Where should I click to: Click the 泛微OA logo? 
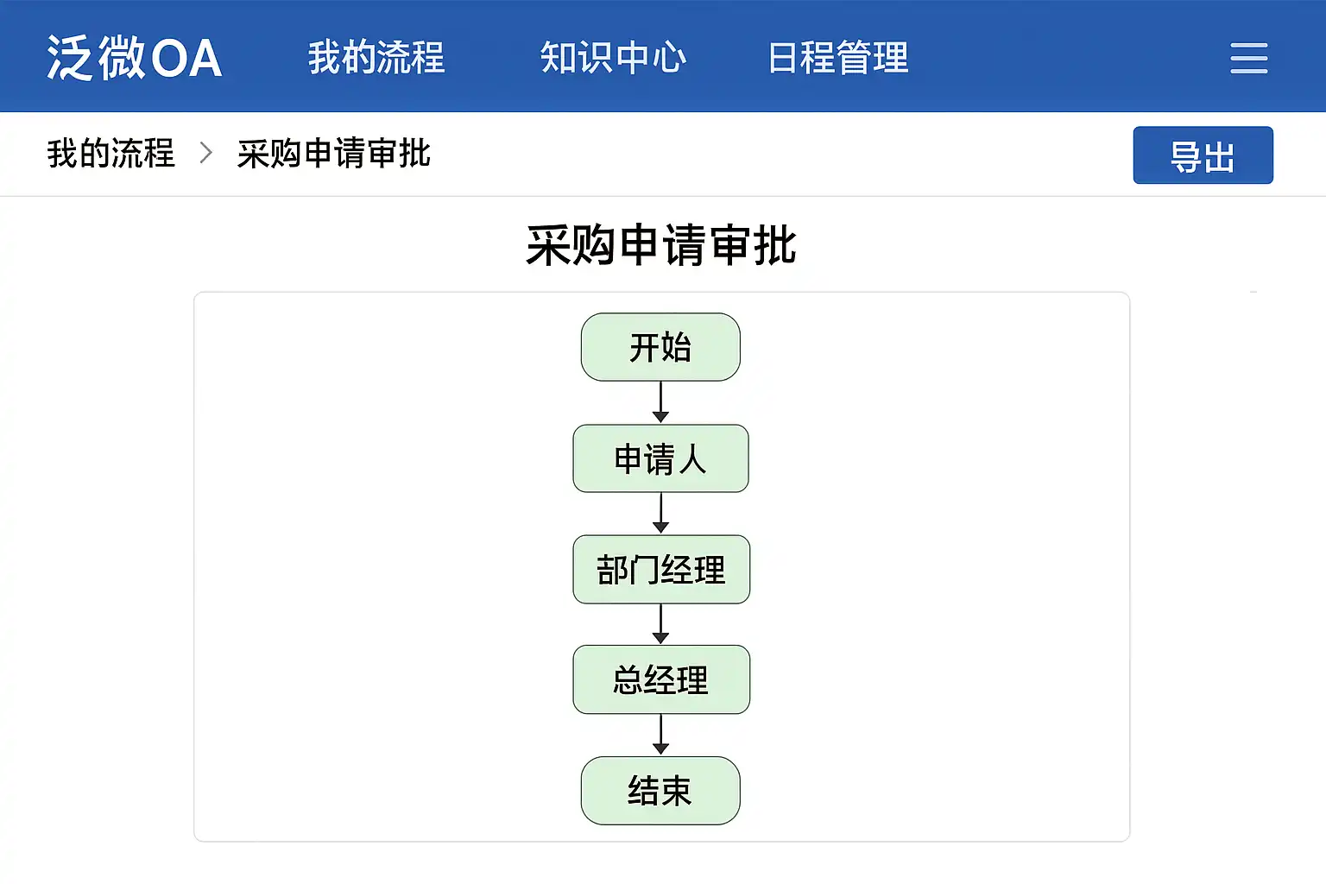[x=134, y=58]
